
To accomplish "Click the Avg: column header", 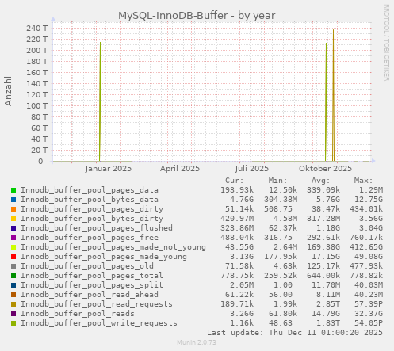I will point(320,181).
